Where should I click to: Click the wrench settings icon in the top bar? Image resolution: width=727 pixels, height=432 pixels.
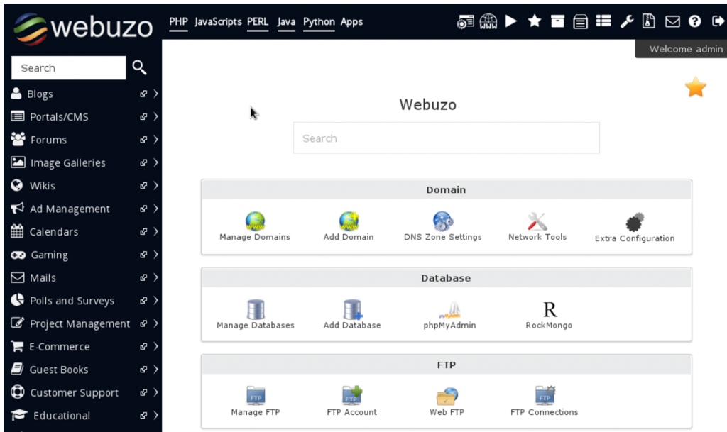point(626,21)
